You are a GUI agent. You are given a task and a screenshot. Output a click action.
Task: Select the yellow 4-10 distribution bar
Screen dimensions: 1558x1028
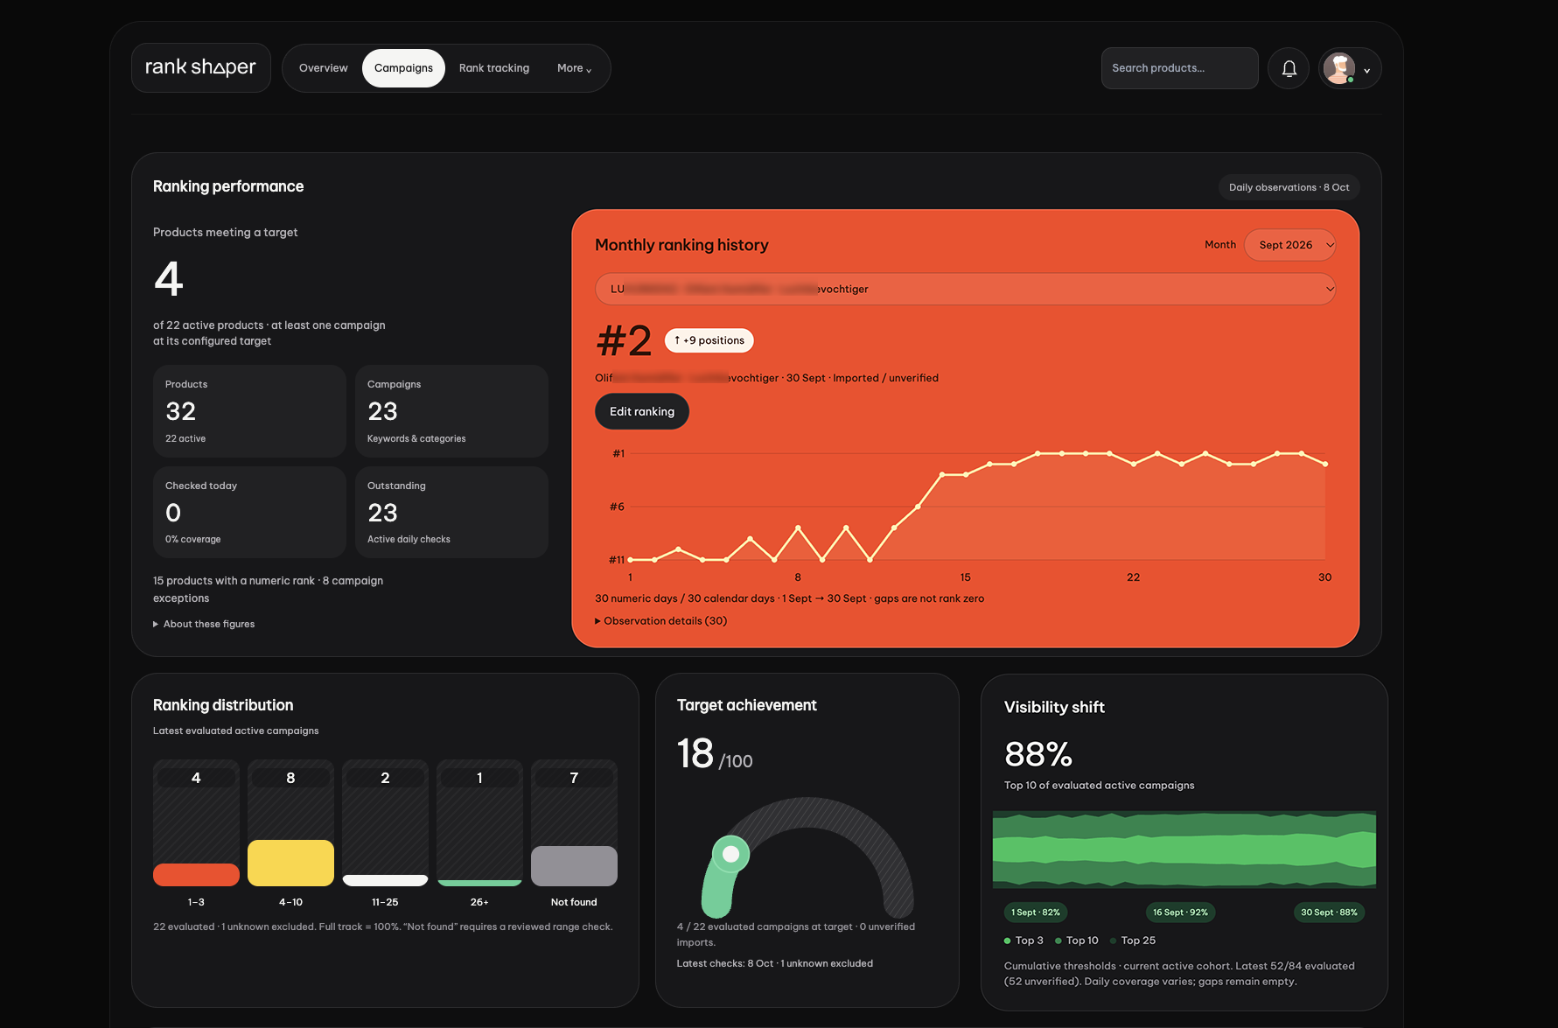(290, 863)
